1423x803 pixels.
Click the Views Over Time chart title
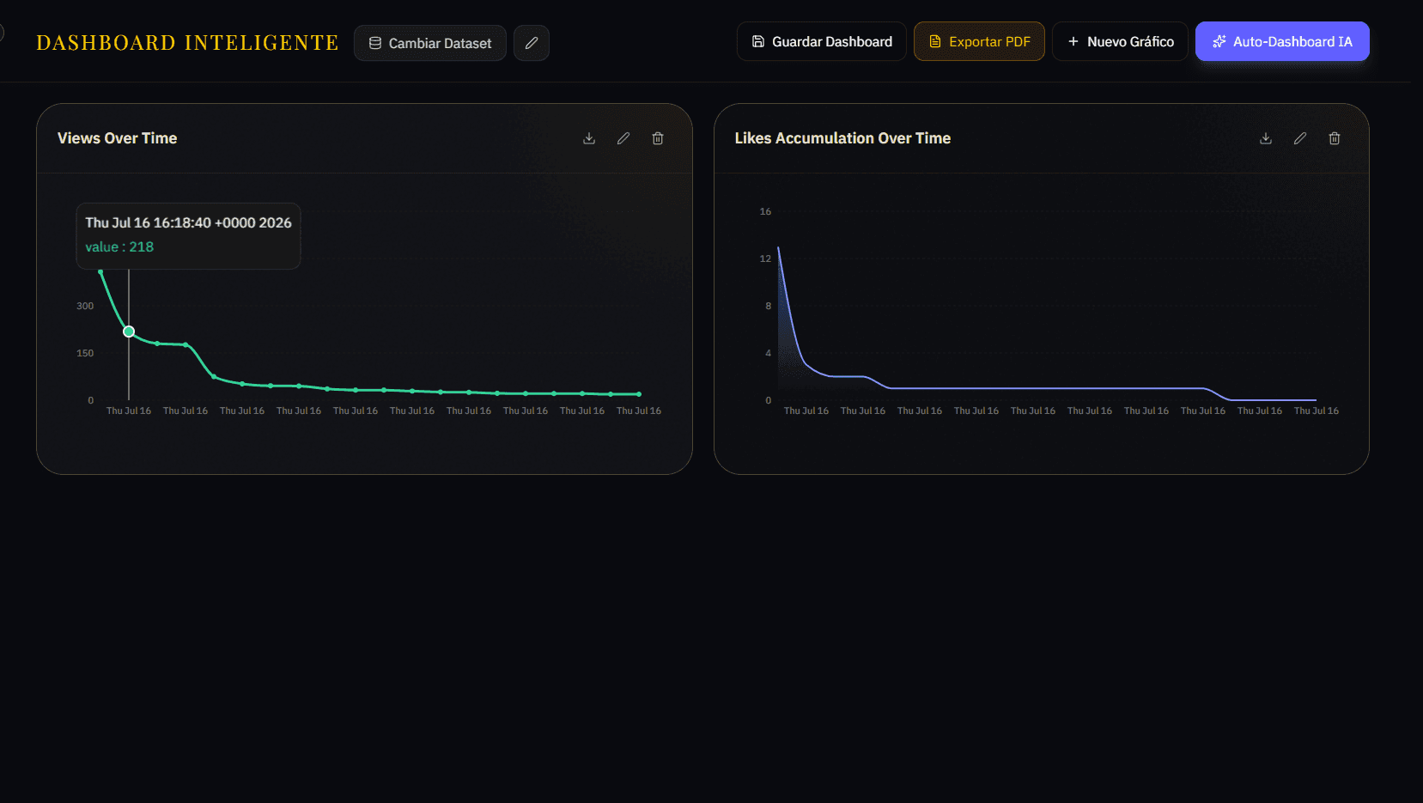[x=118, y=138]
